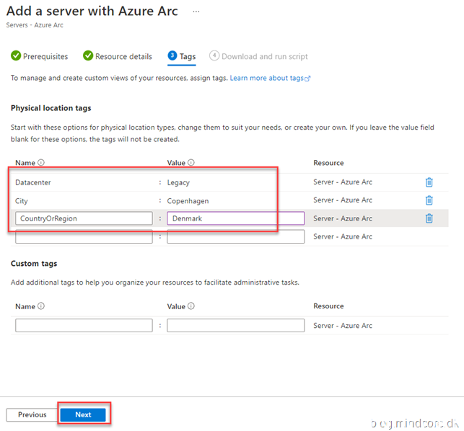Delete the CountryOrRegion tag row
The width and height of the screenshot is (464, 431).
pos(429,218)
